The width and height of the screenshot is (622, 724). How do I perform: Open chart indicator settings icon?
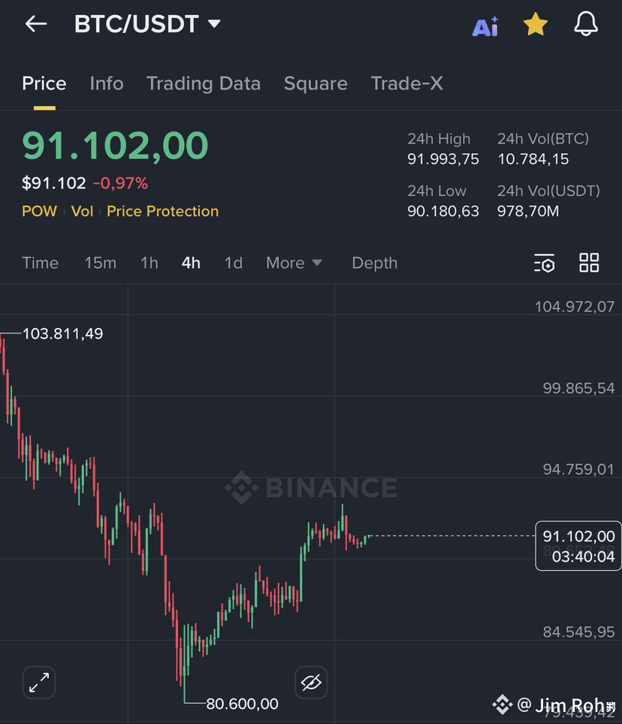coord(545,263)
